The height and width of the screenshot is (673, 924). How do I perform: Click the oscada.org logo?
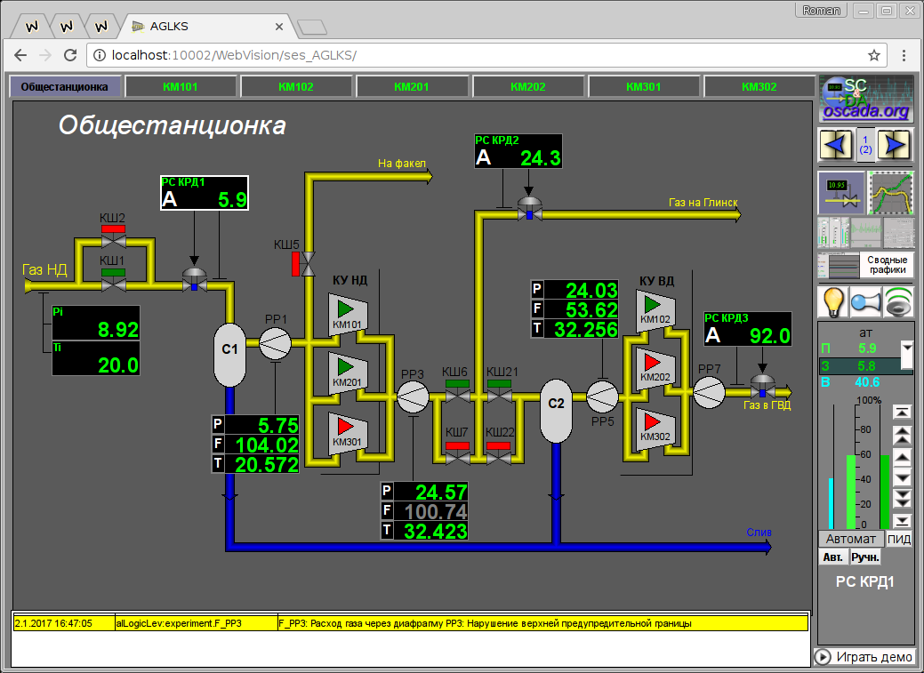tap(865, 98)
